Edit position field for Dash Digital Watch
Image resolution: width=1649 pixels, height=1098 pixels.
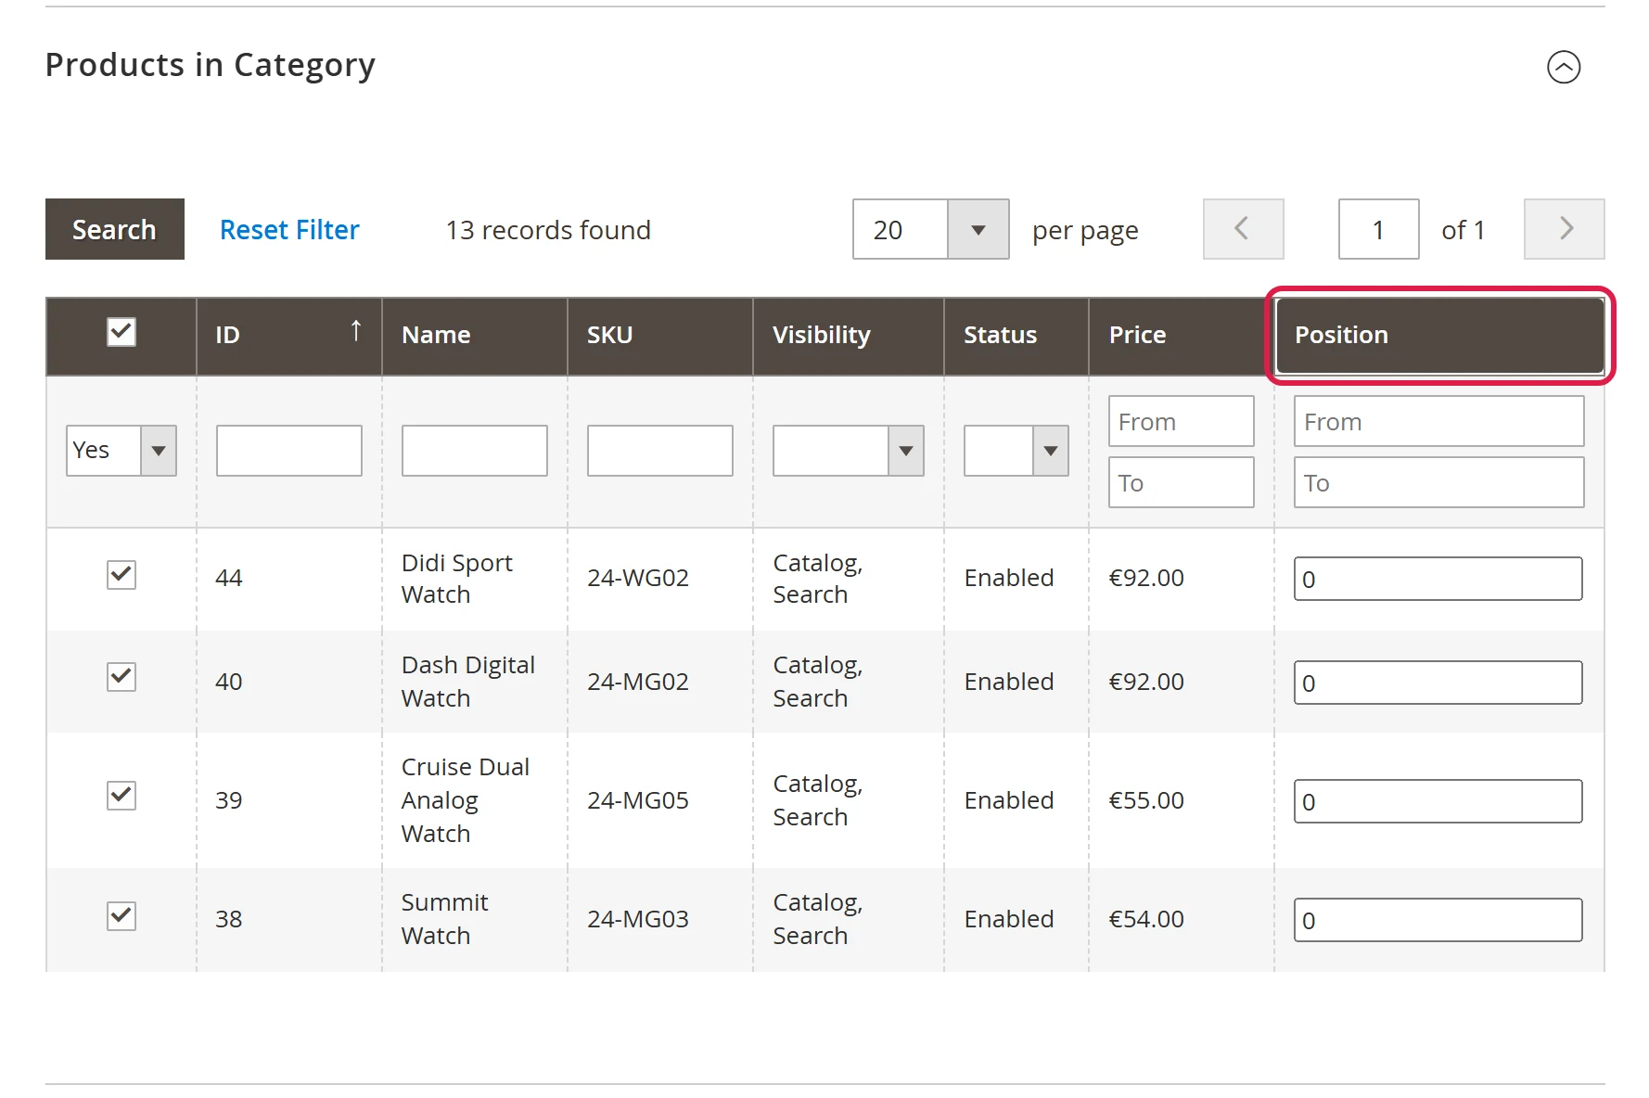tap(1438, 683)
